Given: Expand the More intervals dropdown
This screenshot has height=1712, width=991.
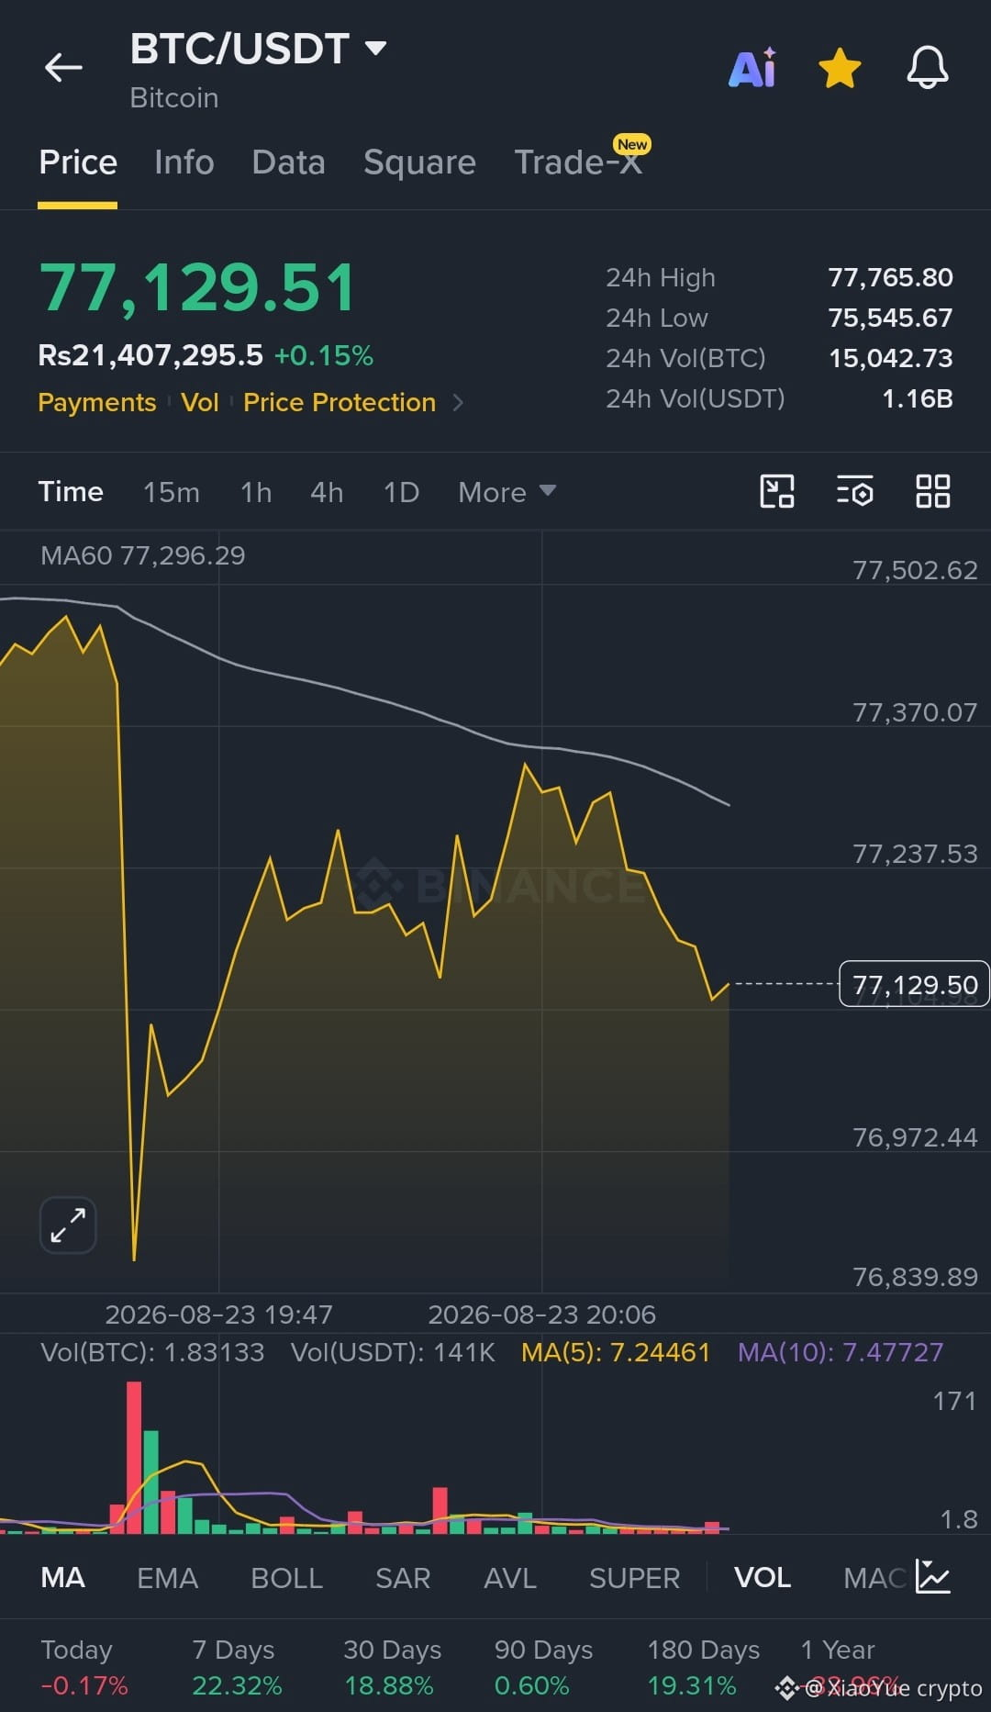Looking at the screenshot, I should pos(507,492).
